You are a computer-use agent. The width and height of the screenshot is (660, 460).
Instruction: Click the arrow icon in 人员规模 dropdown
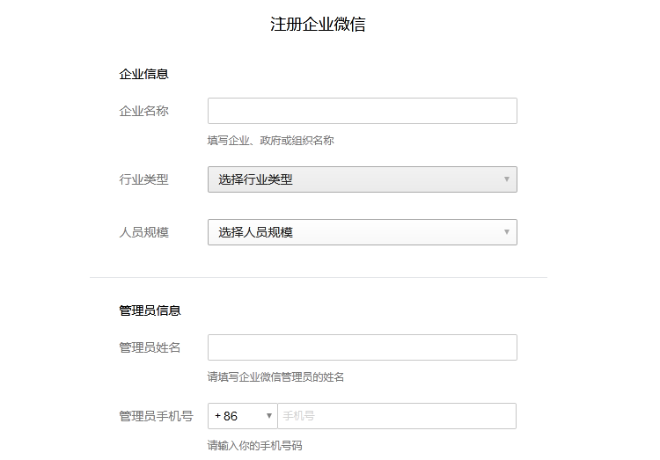pyautogui.click(x=507, y=232)
